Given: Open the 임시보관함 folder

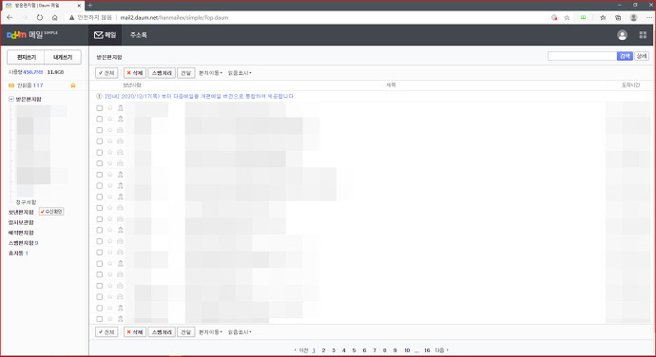Looking at the screenshot, I should [x=21, y=222].
